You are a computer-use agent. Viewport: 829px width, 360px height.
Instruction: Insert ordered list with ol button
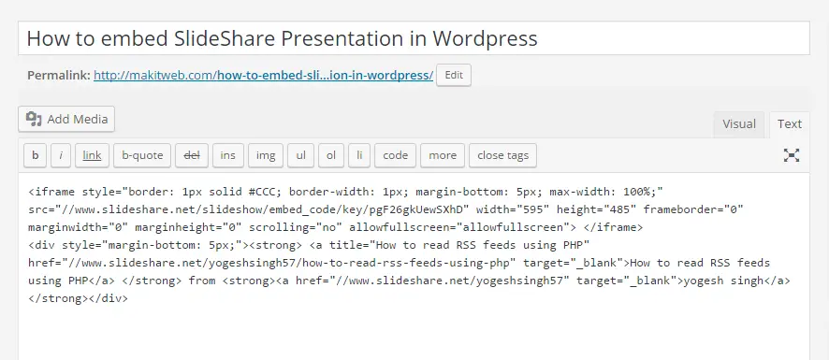pos(331,155)
